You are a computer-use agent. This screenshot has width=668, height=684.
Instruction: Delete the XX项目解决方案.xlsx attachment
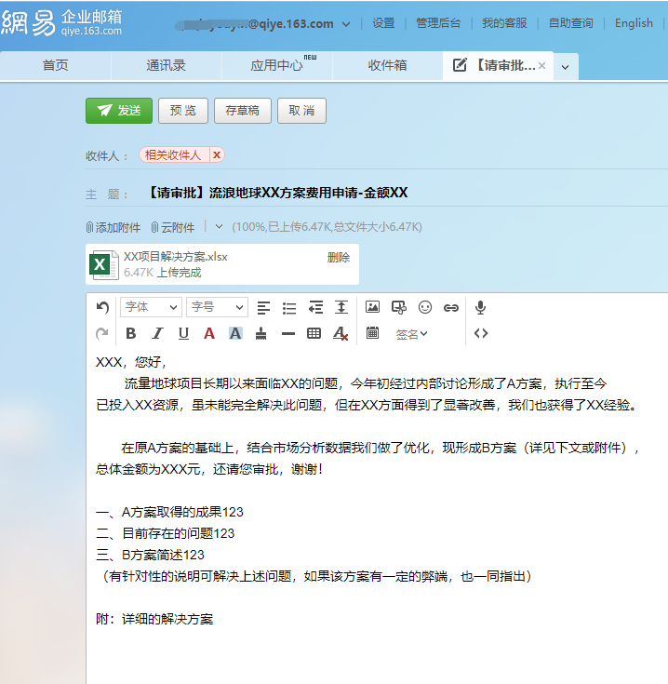coord(339,258)
